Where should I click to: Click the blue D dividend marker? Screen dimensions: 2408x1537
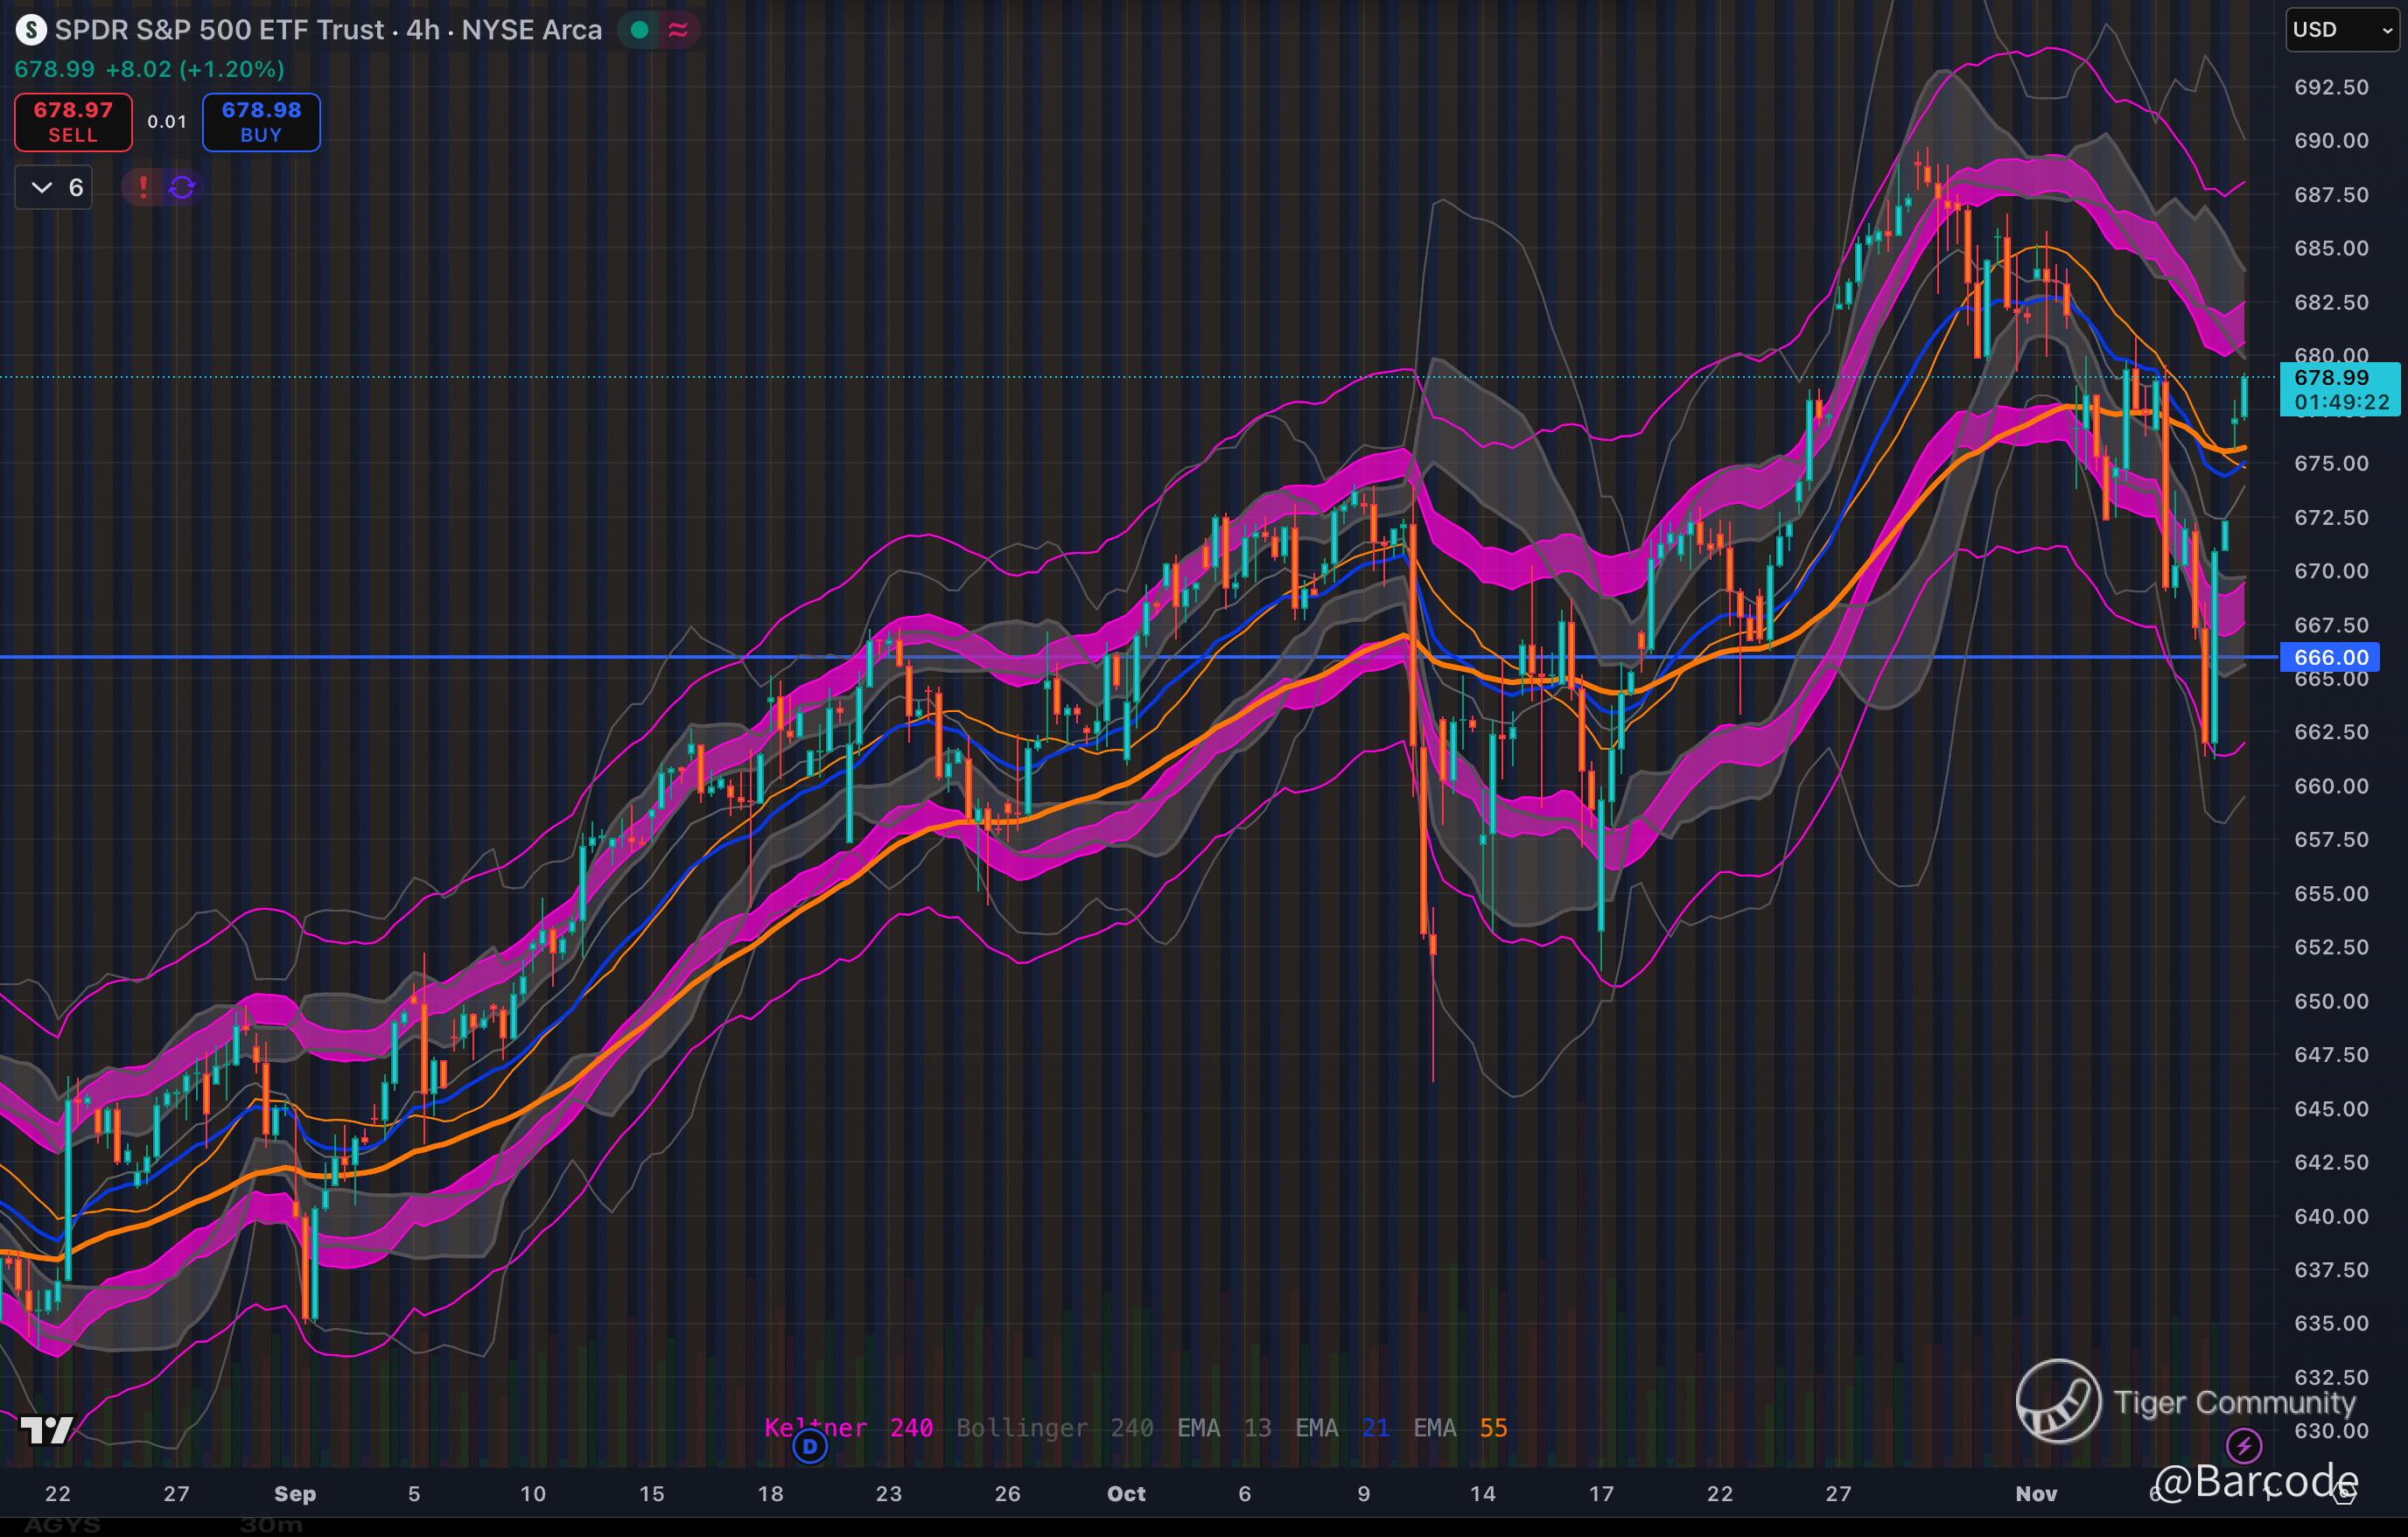coord(810,1445)
